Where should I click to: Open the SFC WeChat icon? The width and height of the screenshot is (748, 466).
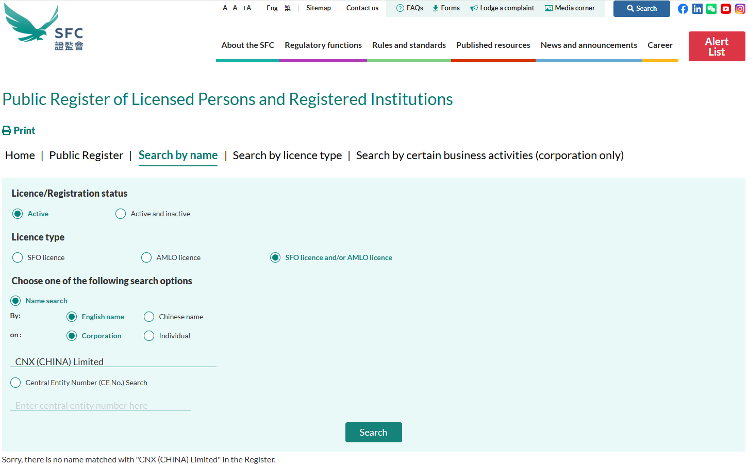pyautogui.click(x=711, y=9)
